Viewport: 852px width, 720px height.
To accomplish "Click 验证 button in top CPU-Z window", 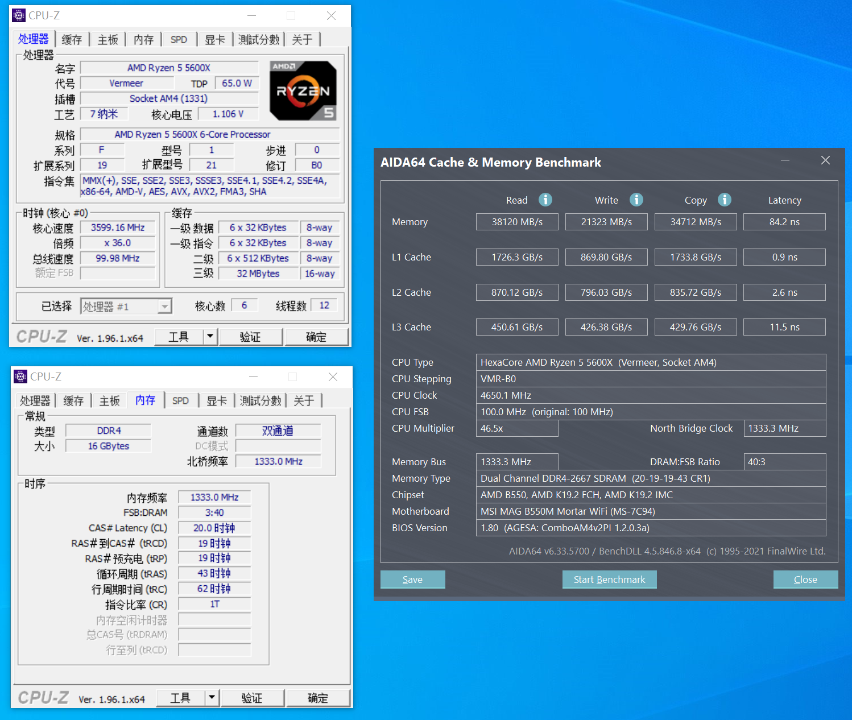I will tap(250, 337).
